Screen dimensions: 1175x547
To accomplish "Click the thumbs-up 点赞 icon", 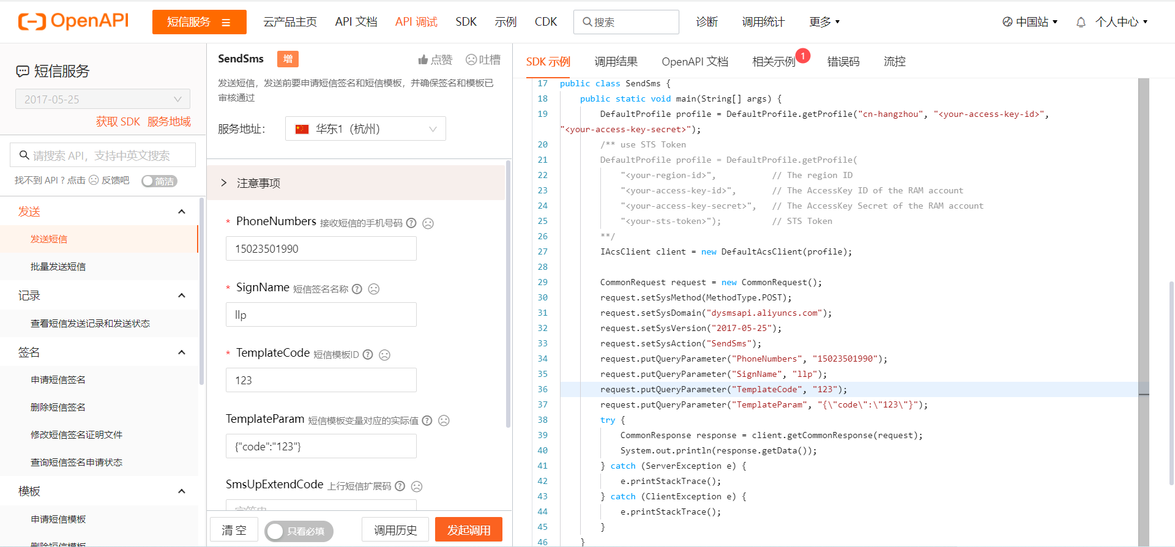I will coord(423,59).
